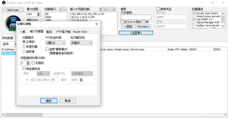Check the Hudson Java Servlet module
This screenshot has width=228, height=118.
click(194, 26)
